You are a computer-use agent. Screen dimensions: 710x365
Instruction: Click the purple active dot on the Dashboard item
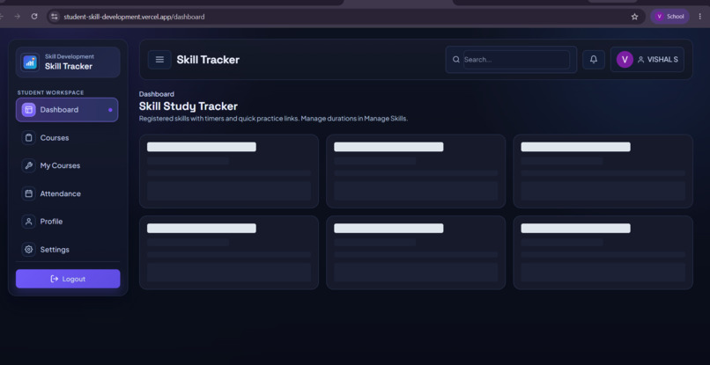110,110
